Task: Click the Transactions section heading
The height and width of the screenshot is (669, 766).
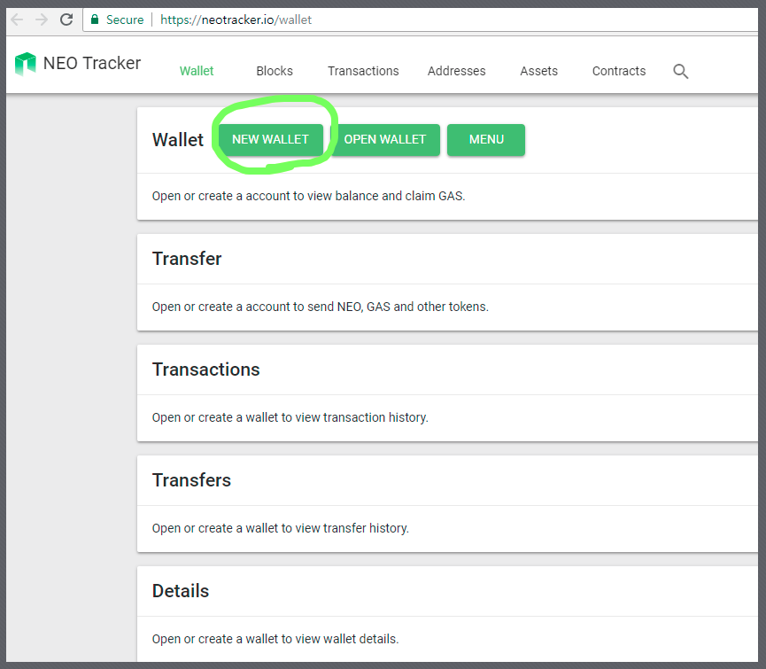Action: 205,370
